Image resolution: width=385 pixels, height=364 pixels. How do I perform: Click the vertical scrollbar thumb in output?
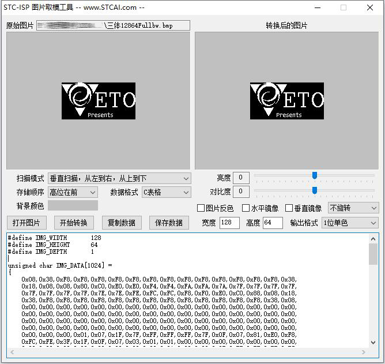pyautogui.click(x=373, y=254)
